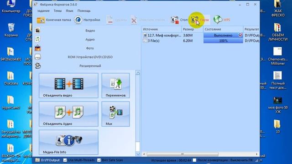
Task: Click the Выполнено status bar
Action: tap(223, 35)
